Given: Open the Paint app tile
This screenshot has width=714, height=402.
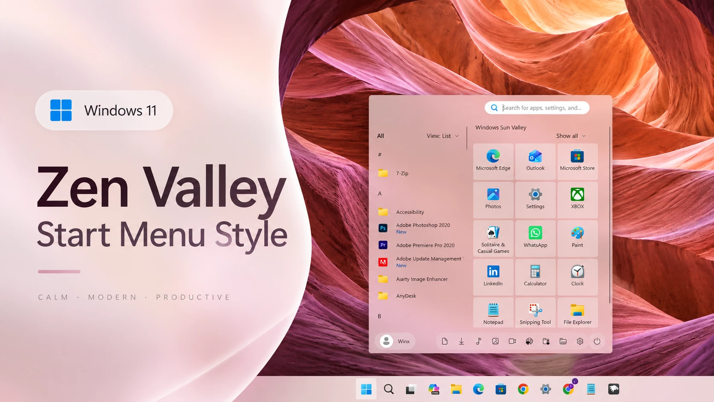Looking at the screenshot, I should pos(577,238).
